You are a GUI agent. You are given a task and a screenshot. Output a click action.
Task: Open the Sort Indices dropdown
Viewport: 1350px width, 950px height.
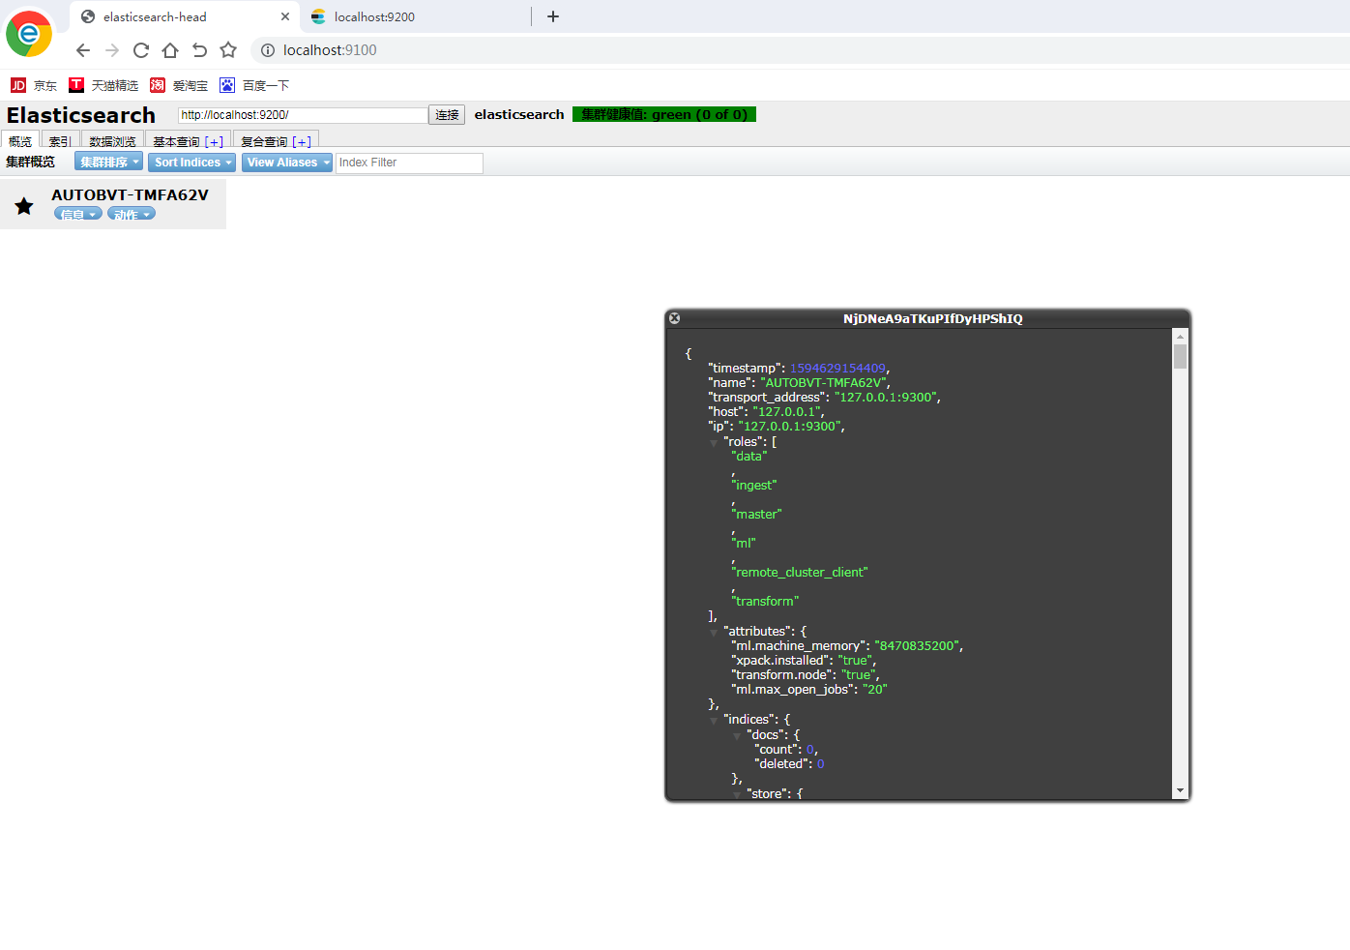[x=192, y=163]
